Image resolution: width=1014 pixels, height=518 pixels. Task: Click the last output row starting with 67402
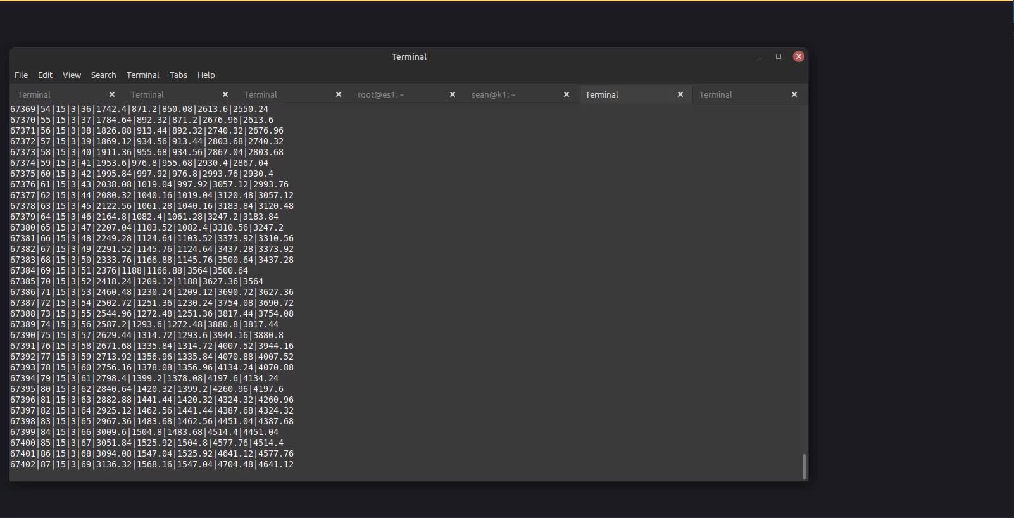(x=152, y=464)
